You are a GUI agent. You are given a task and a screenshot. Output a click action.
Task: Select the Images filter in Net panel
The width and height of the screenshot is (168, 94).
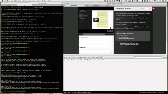(94, 60)
